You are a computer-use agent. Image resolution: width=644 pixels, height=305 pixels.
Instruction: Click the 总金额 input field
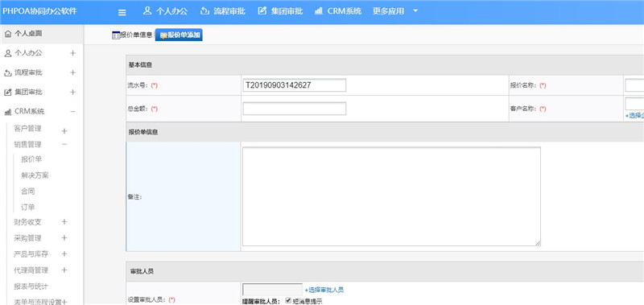pos(295,109)
